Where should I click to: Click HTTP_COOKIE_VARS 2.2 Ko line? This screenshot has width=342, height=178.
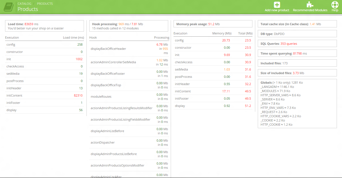(x=281, y=116)
